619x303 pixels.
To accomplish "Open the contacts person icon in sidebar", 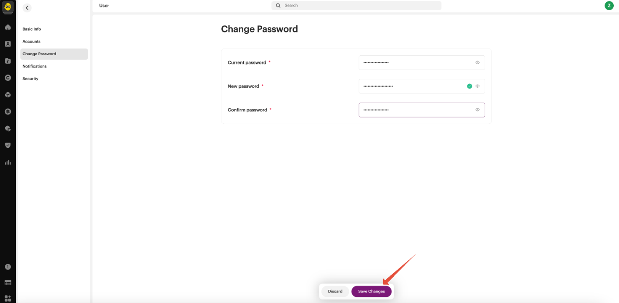I will coord(7,44).
